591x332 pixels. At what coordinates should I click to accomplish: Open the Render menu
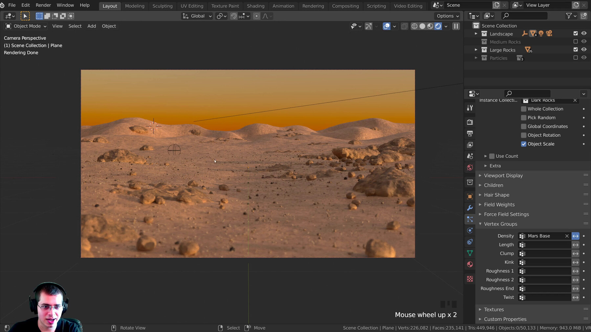[43, 5]
